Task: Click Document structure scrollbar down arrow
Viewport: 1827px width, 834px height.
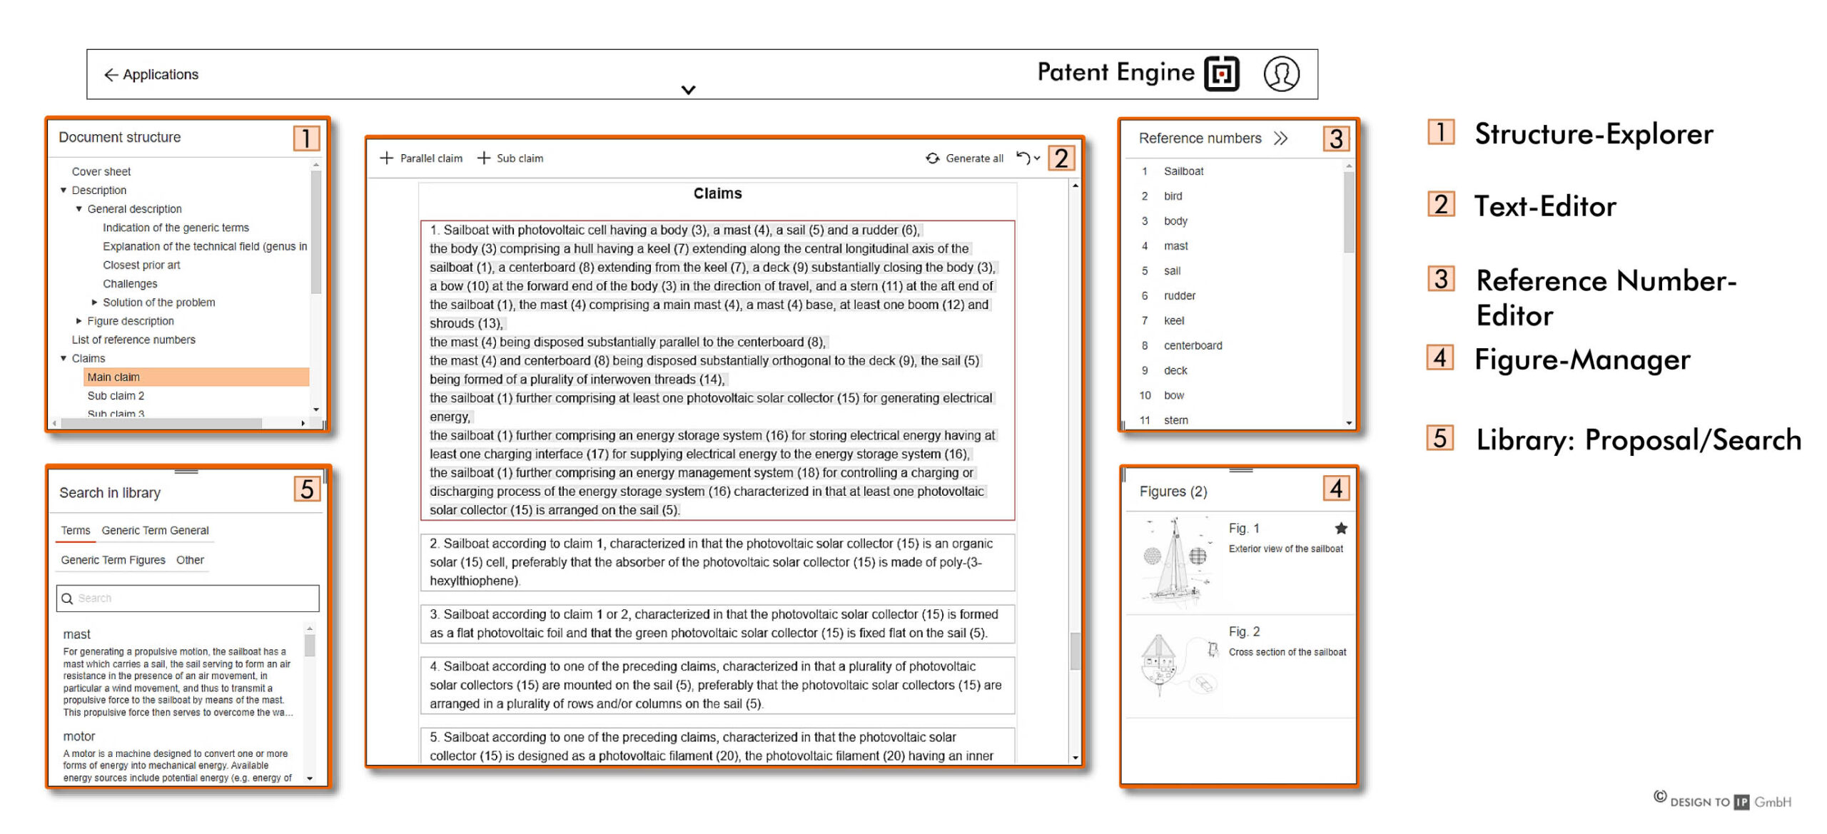Action: pos(316,410)
